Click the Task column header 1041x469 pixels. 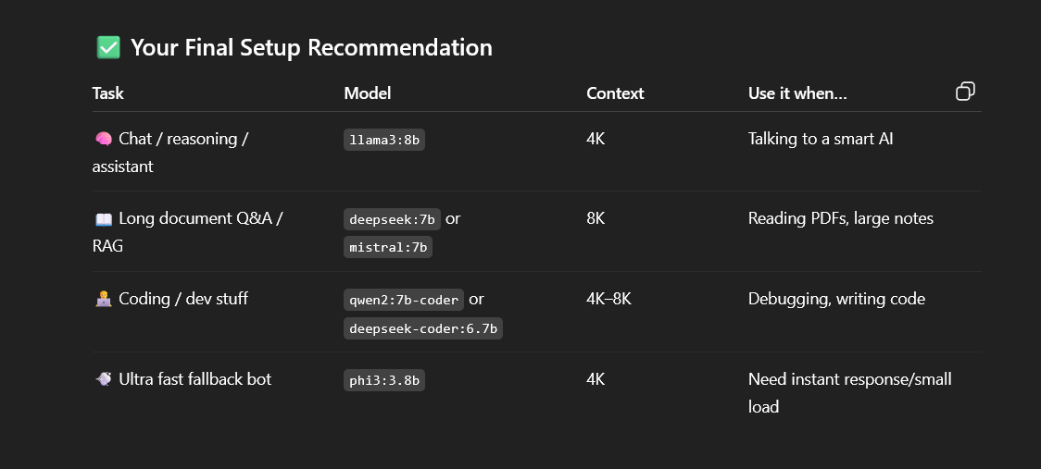(108, 93)
